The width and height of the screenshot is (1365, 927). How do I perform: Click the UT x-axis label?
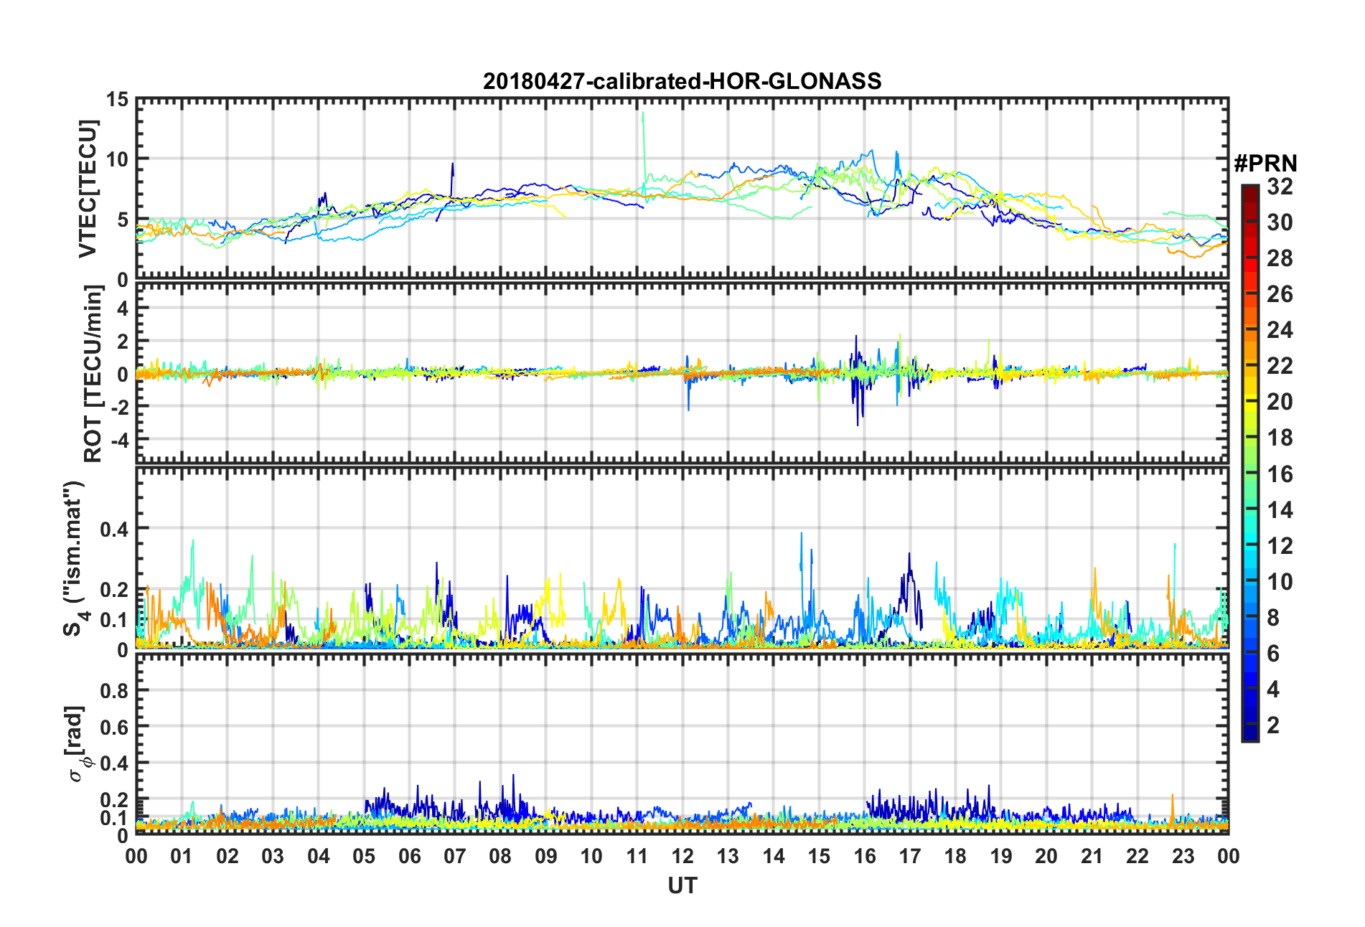pos(682,886)
